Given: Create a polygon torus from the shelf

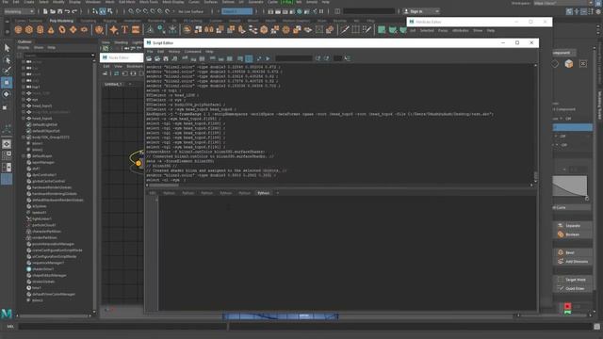Looking at the screenshot, I should 62,29.
